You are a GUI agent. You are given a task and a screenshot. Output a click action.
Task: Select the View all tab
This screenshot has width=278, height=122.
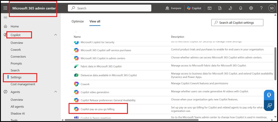click(95, 21)
